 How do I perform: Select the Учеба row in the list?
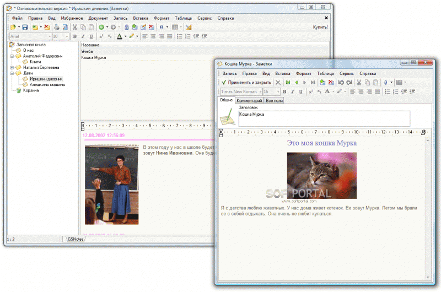click(x=205, y=51)
